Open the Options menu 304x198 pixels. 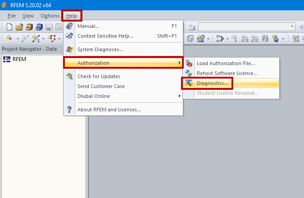[50, 16]
